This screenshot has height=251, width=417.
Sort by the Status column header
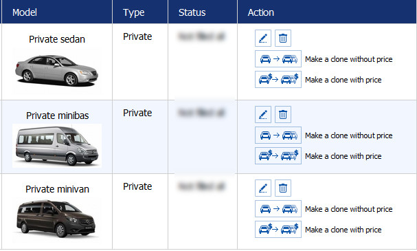[x=192, y=12]
